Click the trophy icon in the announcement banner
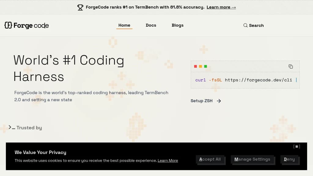This screenshot has height=176, width=313. pos(80,7)
